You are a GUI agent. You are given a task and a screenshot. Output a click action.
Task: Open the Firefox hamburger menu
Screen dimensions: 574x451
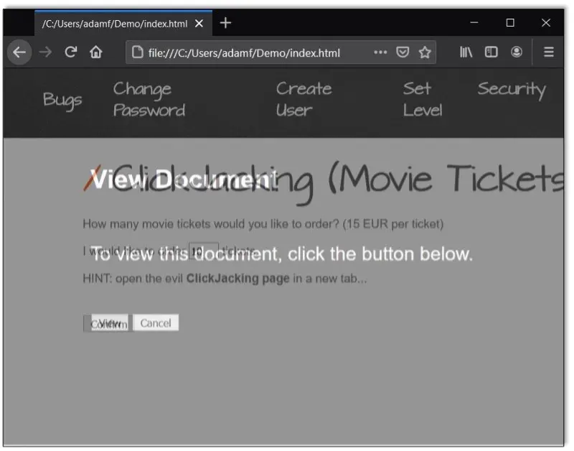(x=547, y=52)
